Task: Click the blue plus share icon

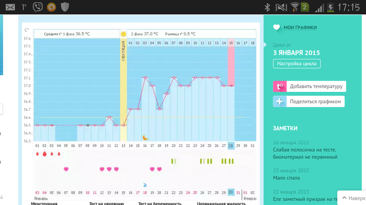Action: [x=279, y=101]
